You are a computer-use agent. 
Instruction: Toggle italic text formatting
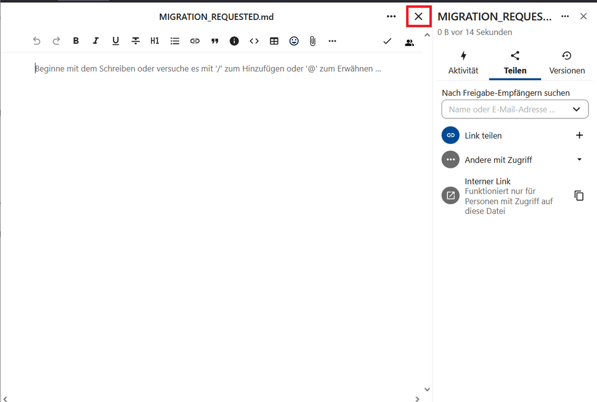tap(96, 41)
